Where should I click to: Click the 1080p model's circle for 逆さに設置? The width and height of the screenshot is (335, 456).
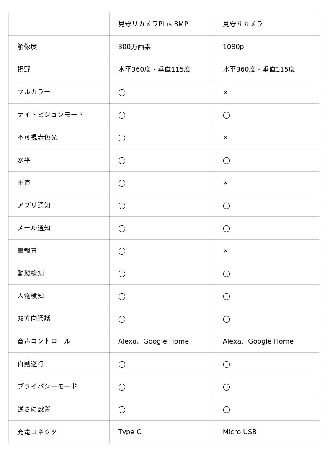(x=227, y=409)
